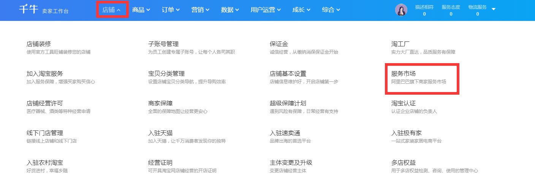
Task: Select 线下门店管理
Action: [x=45, y=133]
